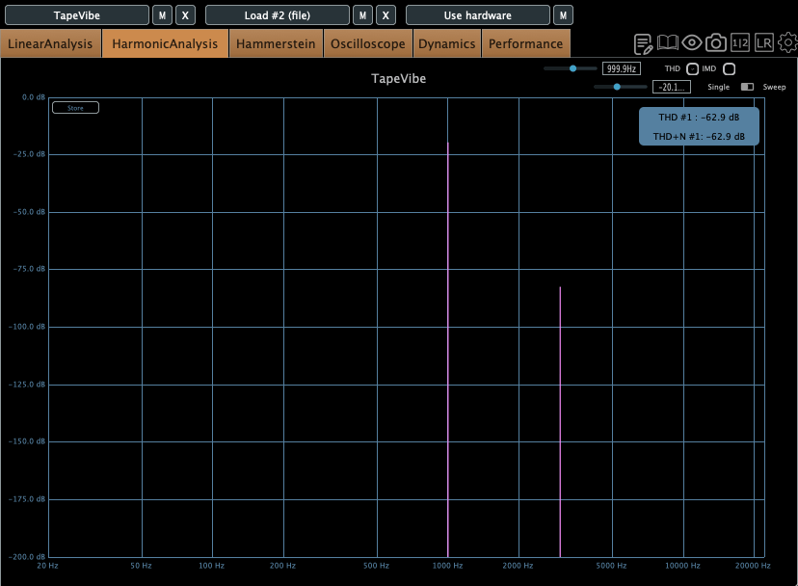The height and width of the screenshot is (586, 798).
Task: Switch to the Hammerstein tab
Action: point(276,43)
